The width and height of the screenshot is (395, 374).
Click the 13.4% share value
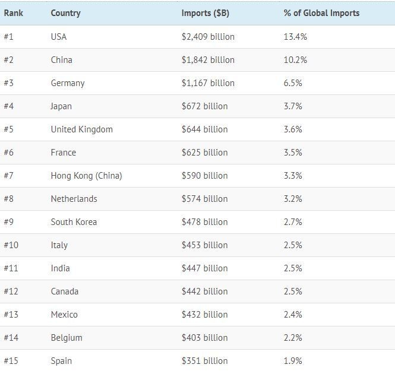295,37
